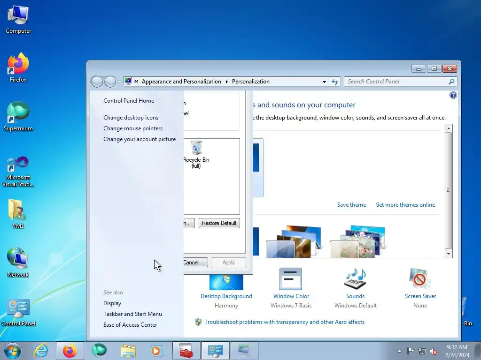Click the Windows Start orb
Screen dimensions: 481x360
tap(13, 351)
